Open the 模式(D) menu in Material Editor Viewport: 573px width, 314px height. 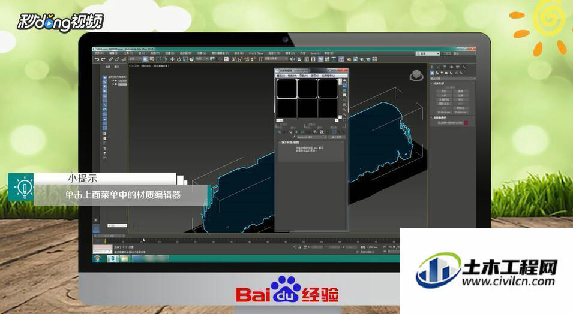pyautogui.click(x=281, y=76)
